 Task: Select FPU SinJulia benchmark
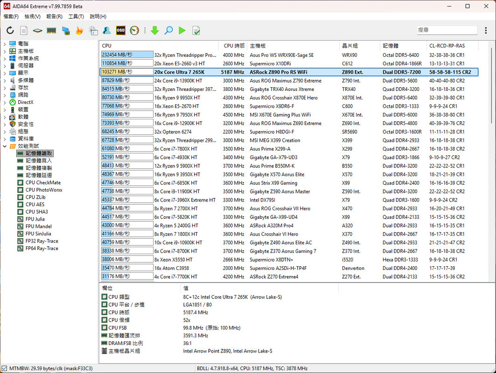[x=34, y=234]
